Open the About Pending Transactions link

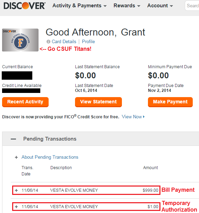click(x=50, y=157)
